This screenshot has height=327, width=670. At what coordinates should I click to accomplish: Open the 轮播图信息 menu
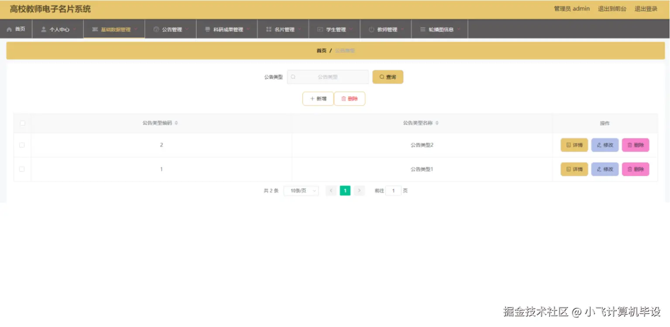pyautogui.click(x=440, y=29)
